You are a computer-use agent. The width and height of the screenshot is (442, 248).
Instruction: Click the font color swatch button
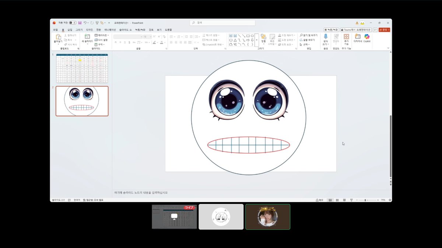tap(162, 43)
